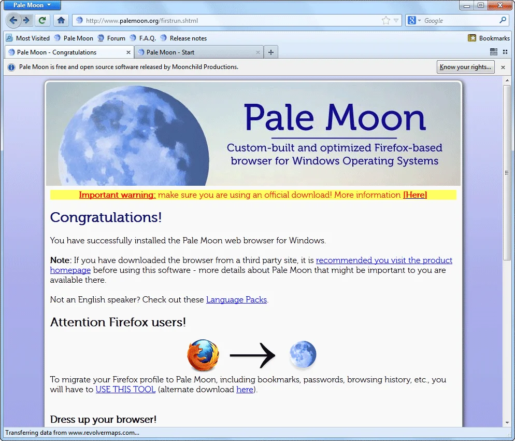Open the Language Packs link
The width and height of the screenshot is (515, 441).
click(236, 299)
